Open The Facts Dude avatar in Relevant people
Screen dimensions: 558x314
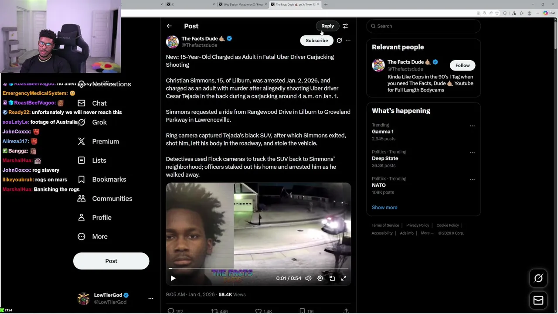pyautogui.click(x=378, y=65)
